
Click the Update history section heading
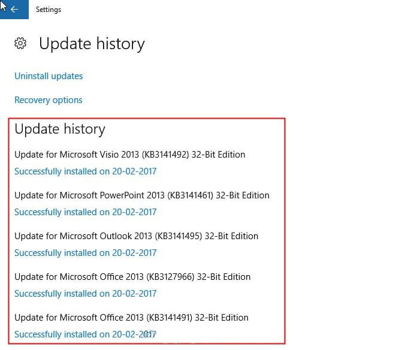pos(60,129)
